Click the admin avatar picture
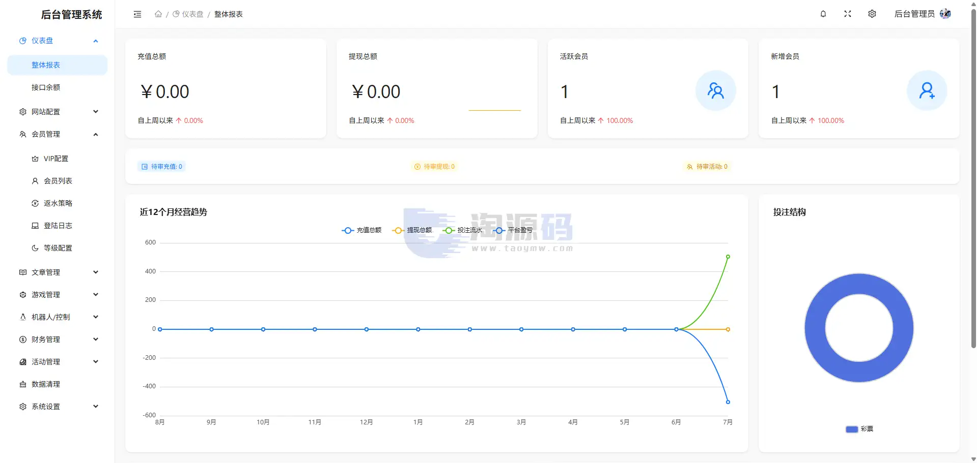The width and height of the screenshot is (977, 463). pyautogui.click(x=945, y=14)
